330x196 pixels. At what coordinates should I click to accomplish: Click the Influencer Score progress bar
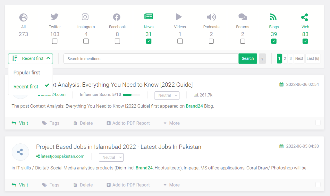[131, 95]
